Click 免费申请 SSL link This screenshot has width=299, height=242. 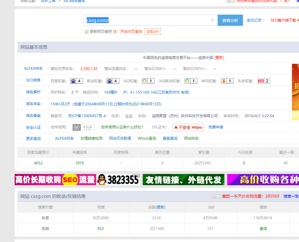click(x=216, y=127)
